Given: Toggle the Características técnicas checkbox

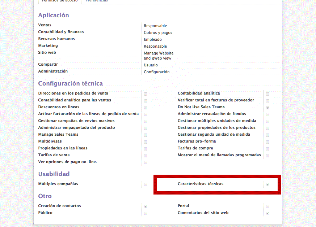Looking at the screenshot, I should [x=267, y=184].
